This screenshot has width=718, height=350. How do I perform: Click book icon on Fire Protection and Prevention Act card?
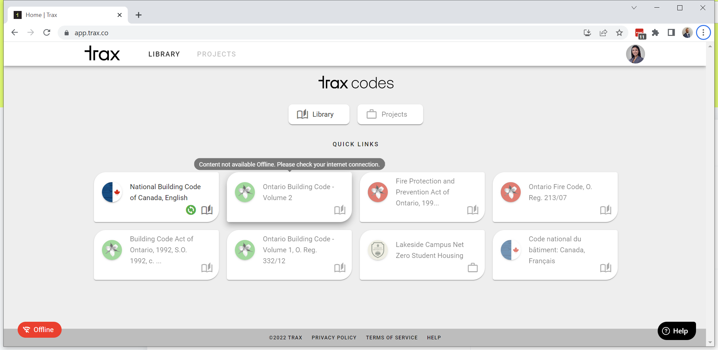coord(473,210)
